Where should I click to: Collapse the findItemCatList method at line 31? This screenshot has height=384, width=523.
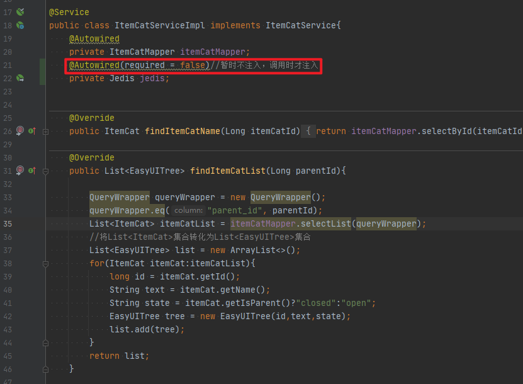coord(46,171)
